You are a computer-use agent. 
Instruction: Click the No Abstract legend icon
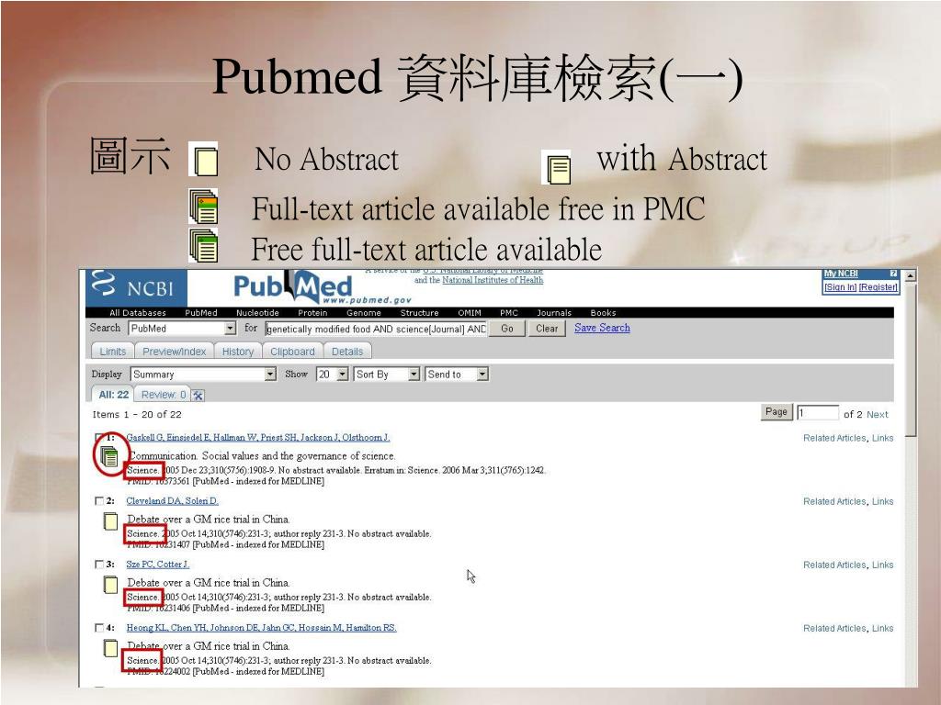pyautogui.click(x=203, y=160)
